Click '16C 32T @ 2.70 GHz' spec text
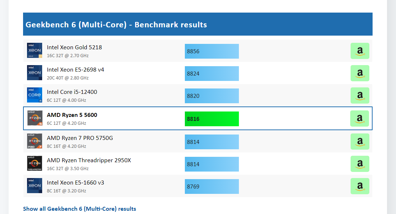Image resolution: width=396 pixels, height=214 pixels. 68,56
